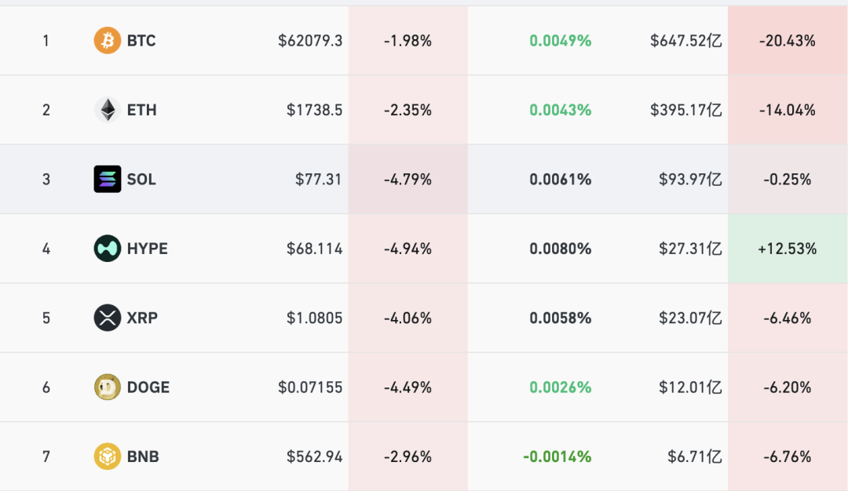The image size is (848, 491).
Task: Select row number 7 for BNB
Action: tap(46, 457)
